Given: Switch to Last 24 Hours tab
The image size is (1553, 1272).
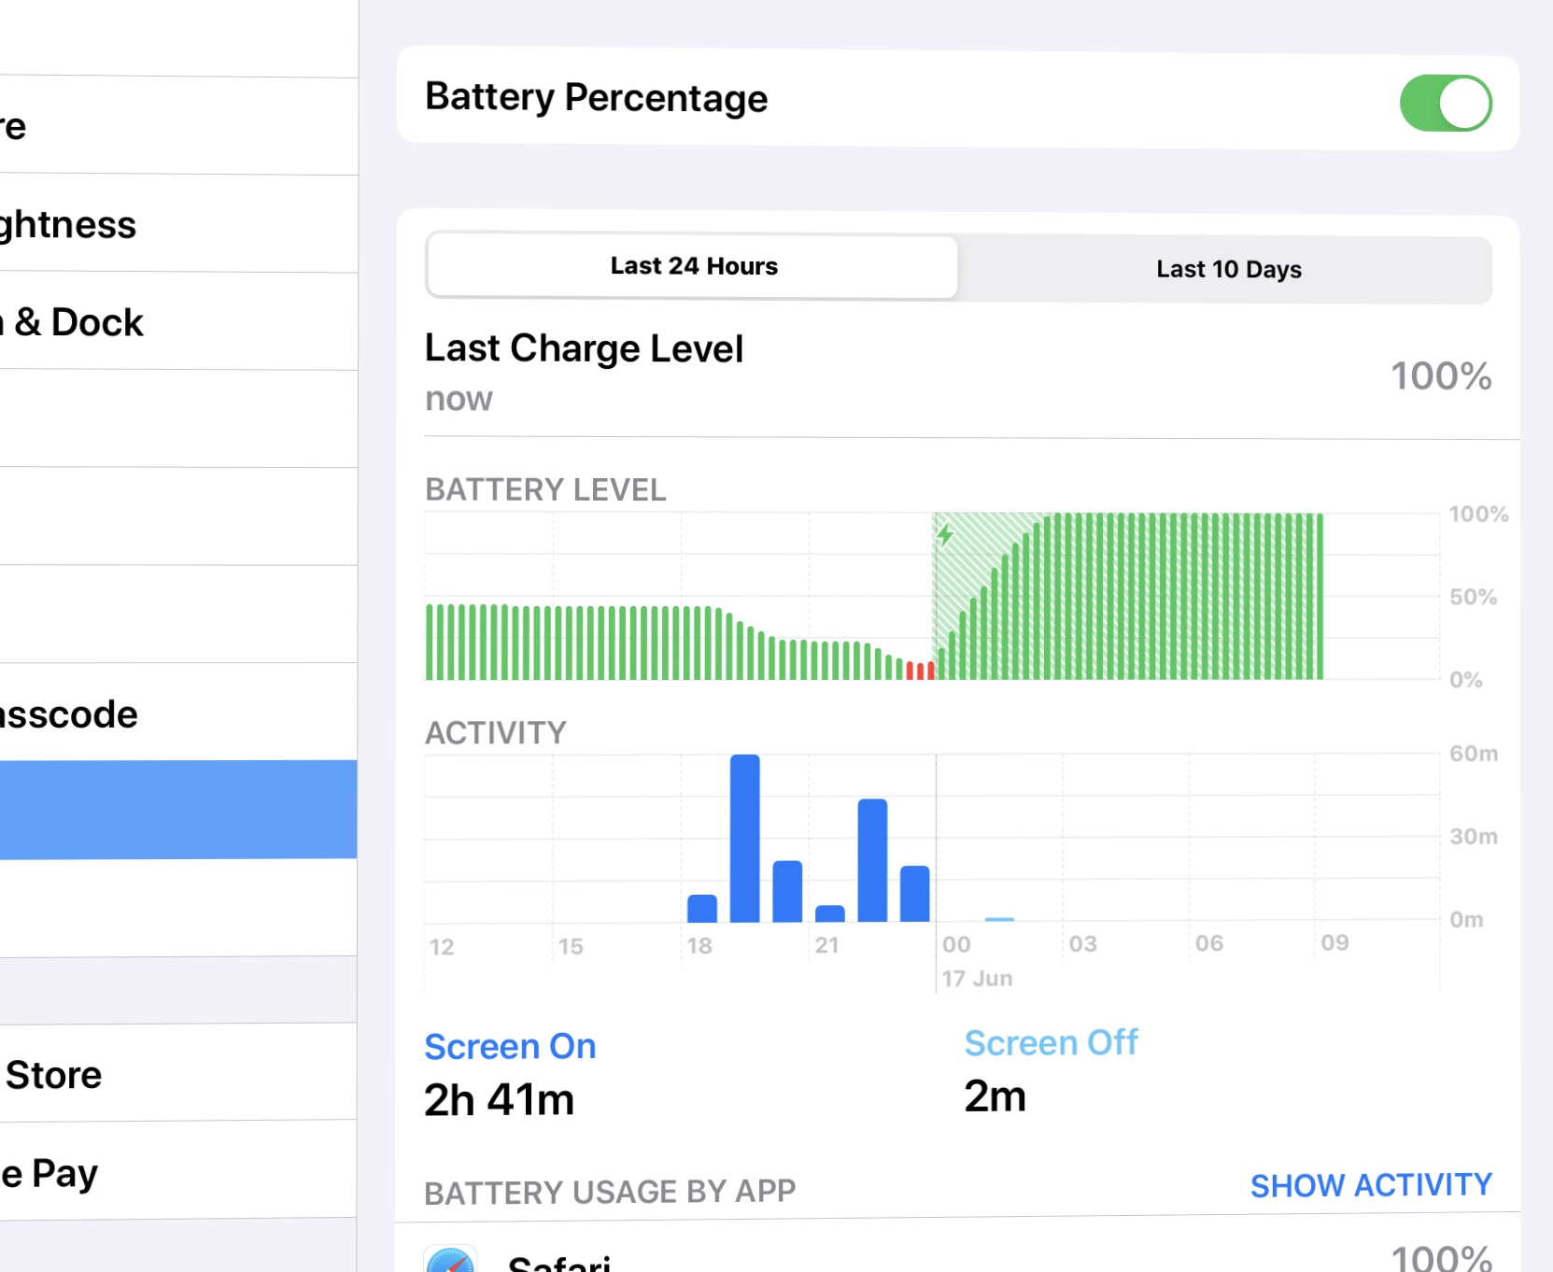Looking at the screenshot, I should click(693, 266).
